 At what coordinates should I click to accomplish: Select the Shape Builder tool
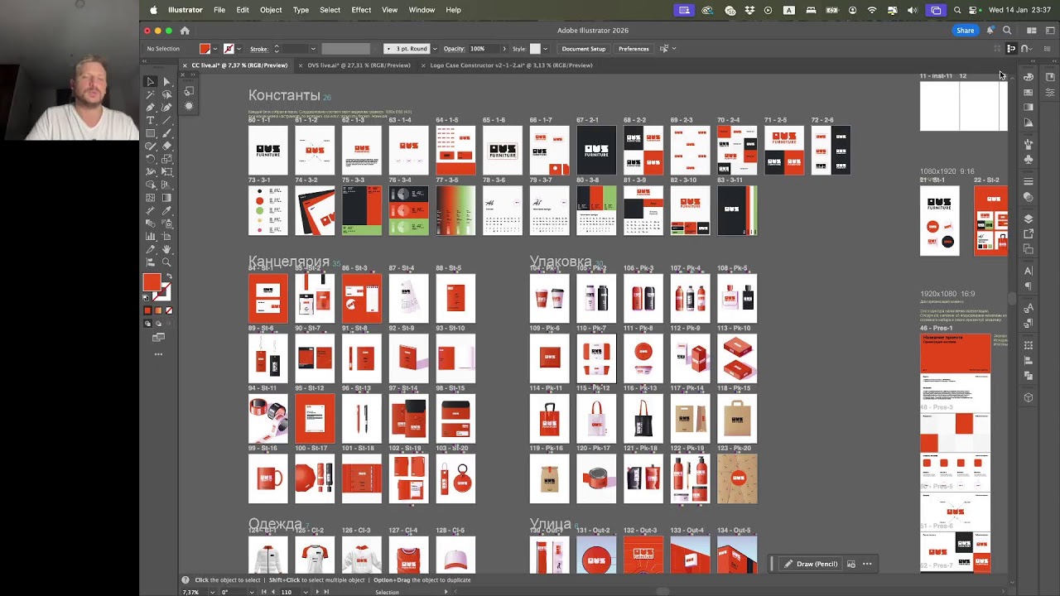click(151, 185)
